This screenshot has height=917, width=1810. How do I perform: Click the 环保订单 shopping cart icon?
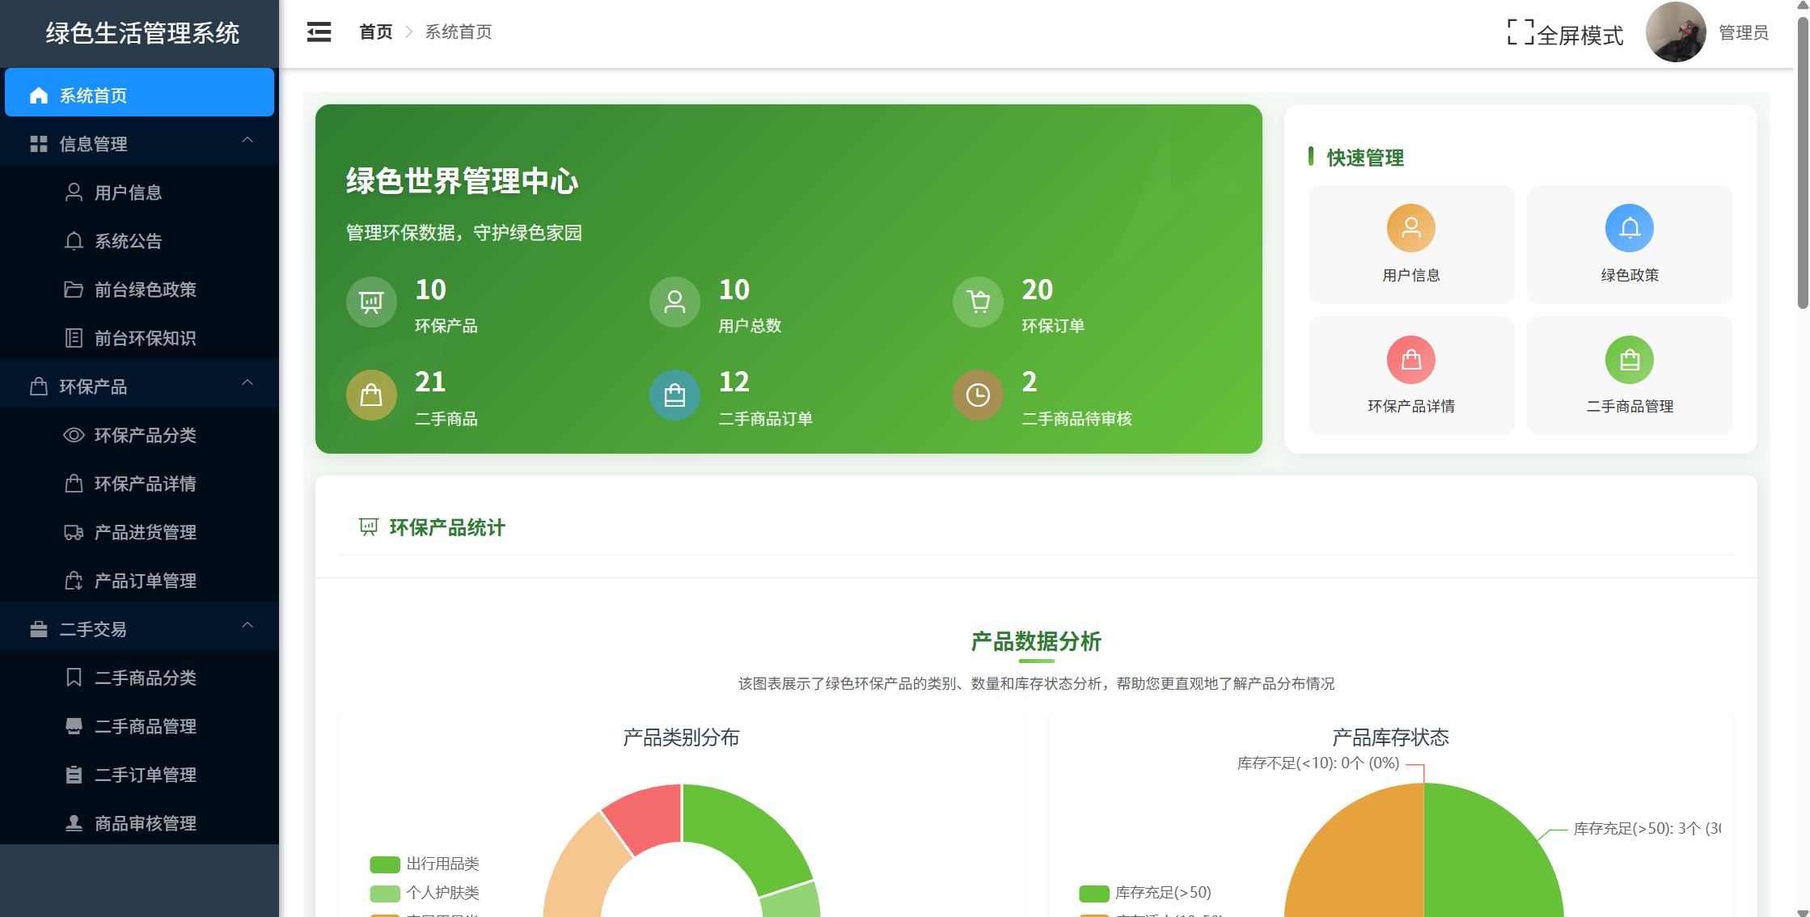(978, 302)
